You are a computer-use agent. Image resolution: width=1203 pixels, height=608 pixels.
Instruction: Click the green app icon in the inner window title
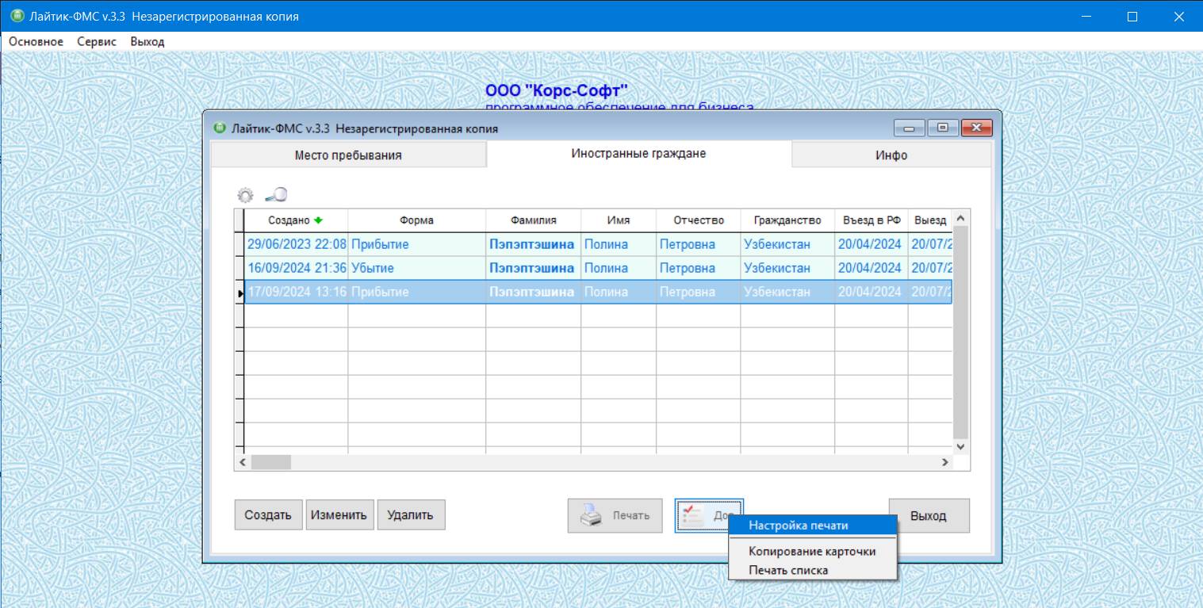220,128
